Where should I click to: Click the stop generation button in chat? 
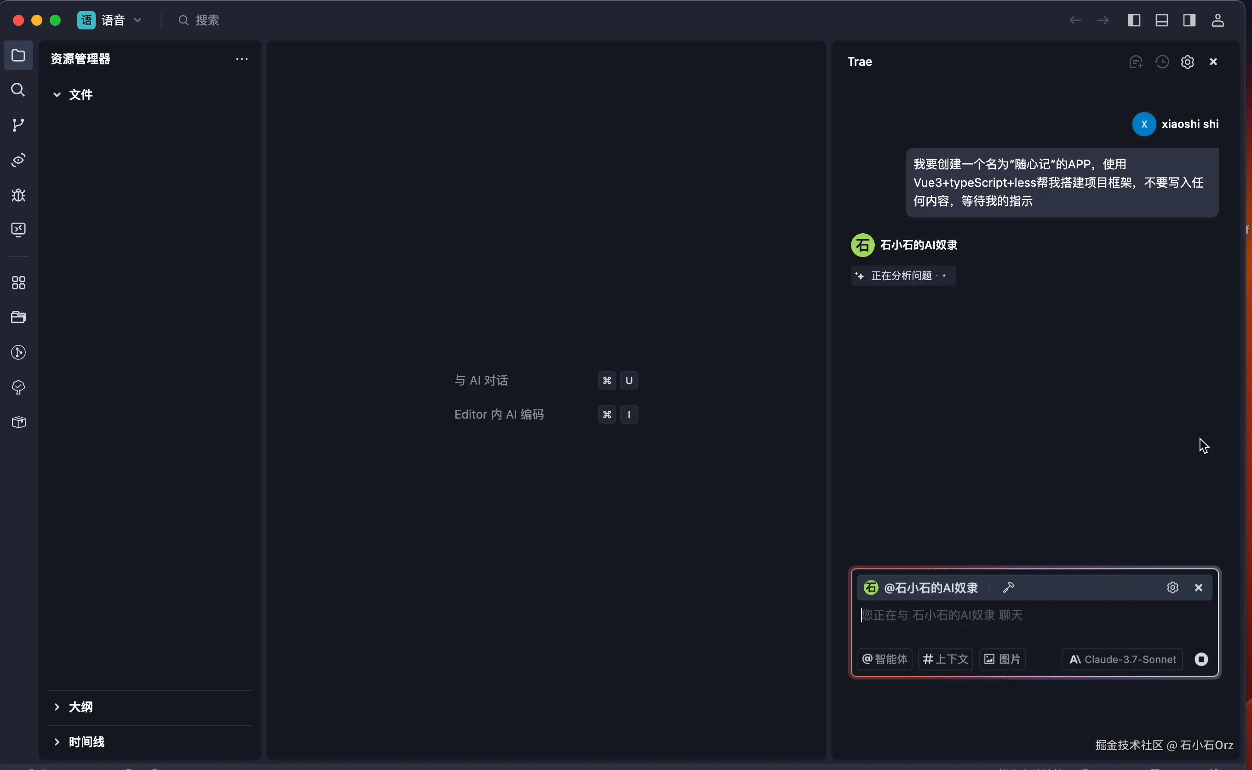(1201, 660)
